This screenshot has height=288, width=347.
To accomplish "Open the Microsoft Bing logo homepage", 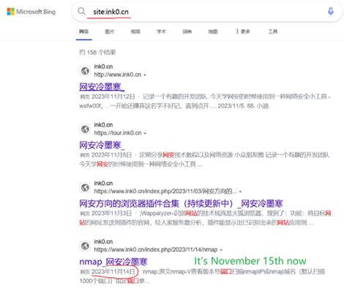I will click(31, 12).
